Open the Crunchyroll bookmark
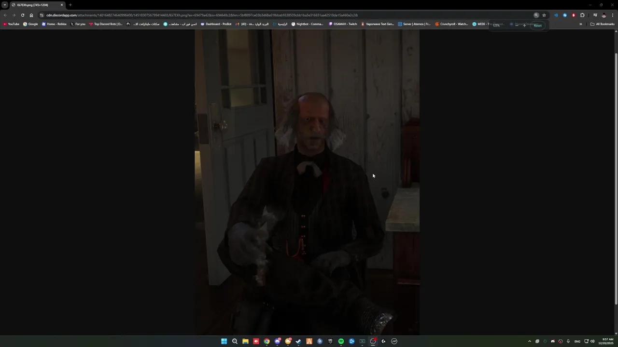Viewport: 618px width, 347px height. point(451,24)
